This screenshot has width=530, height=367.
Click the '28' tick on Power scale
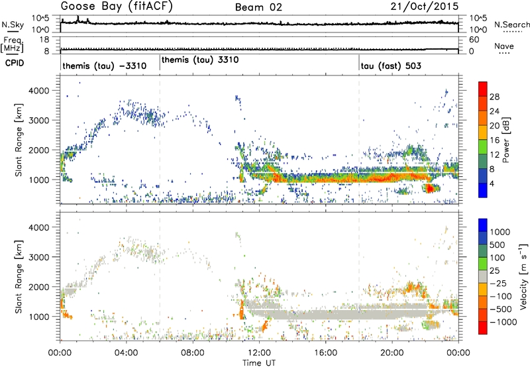pyautogui.click(x=494, y=97)
